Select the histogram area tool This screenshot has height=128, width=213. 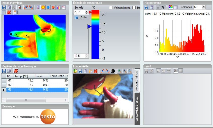[x=58, y=7]
